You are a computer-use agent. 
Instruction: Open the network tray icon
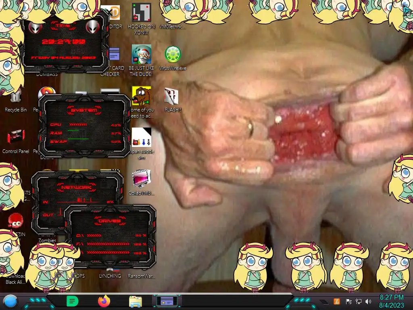(359, 301)
